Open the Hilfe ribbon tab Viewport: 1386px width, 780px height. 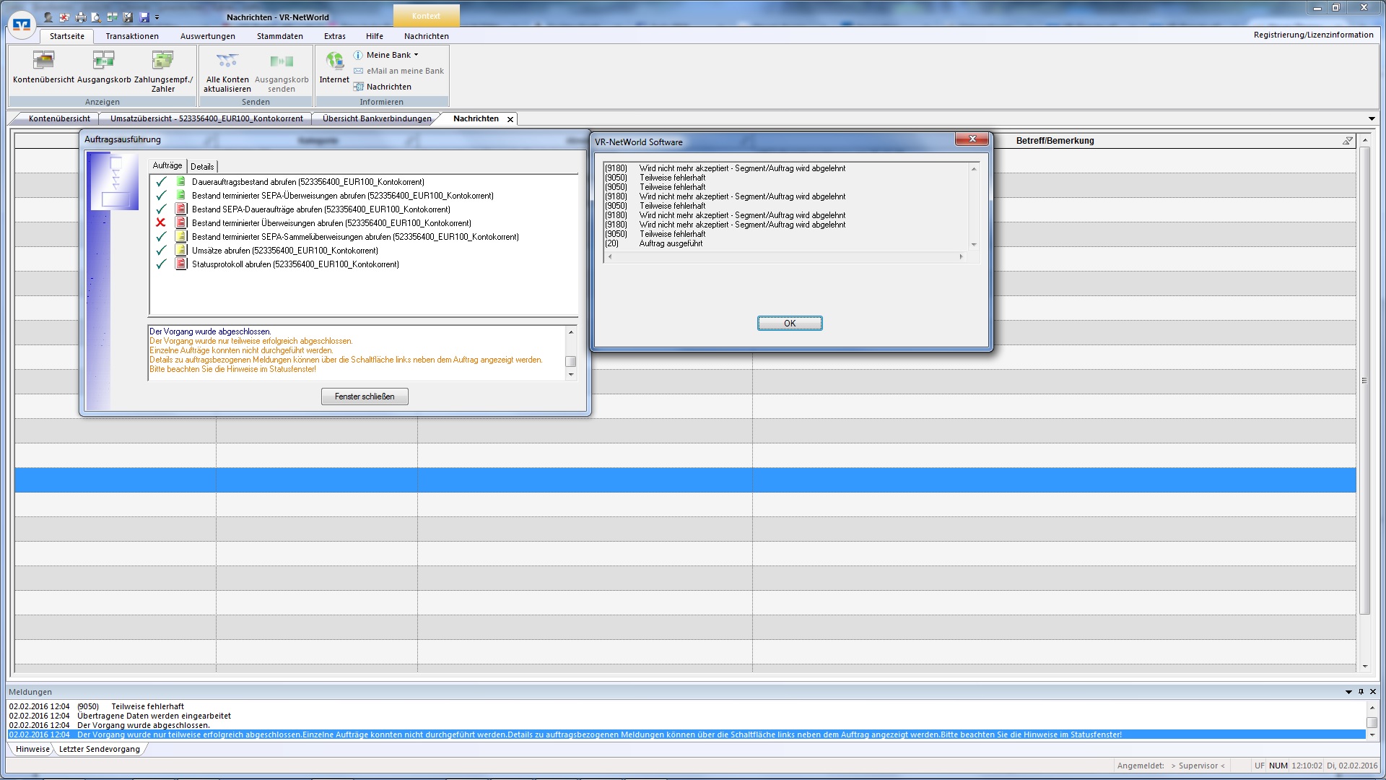click(x=375, y=36)
